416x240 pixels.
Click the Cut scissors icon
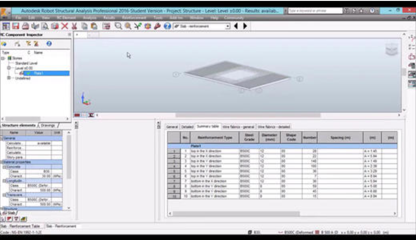pyautogui.click(x=75, y=26)
